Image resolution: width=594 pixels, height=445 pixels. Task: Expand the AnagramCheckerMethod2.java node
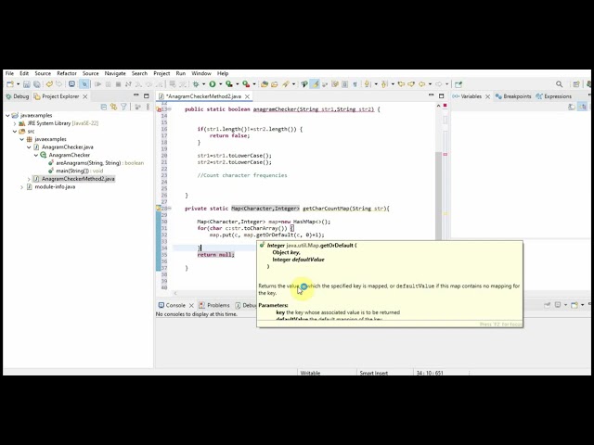[x=29, y=179]
